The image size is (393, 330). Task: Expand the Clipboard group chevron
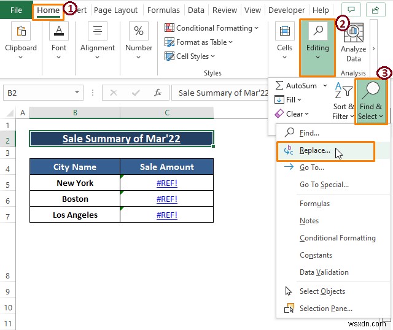coord(20,57)
